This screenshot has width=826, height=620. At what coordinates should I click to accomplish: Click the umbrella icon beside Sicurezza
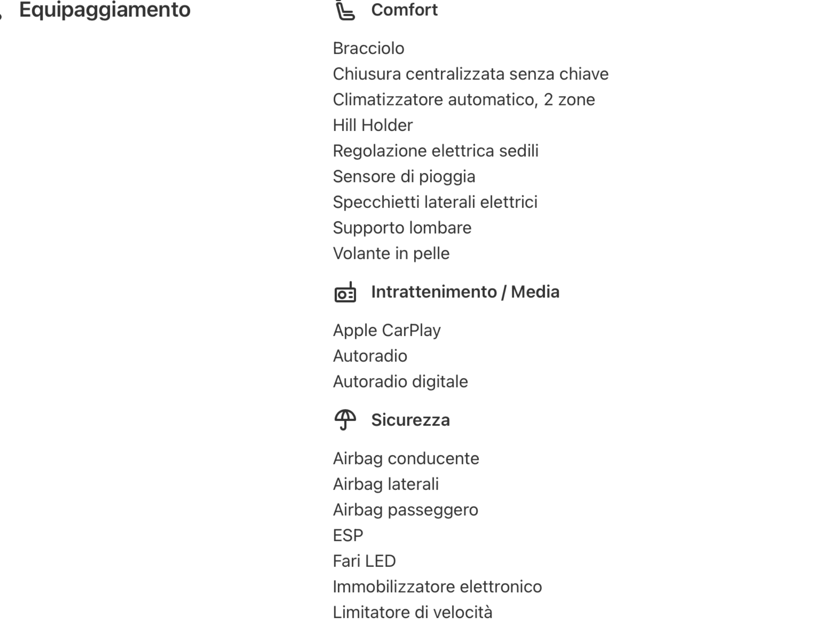pyautogui.click(x=345, y=420)
